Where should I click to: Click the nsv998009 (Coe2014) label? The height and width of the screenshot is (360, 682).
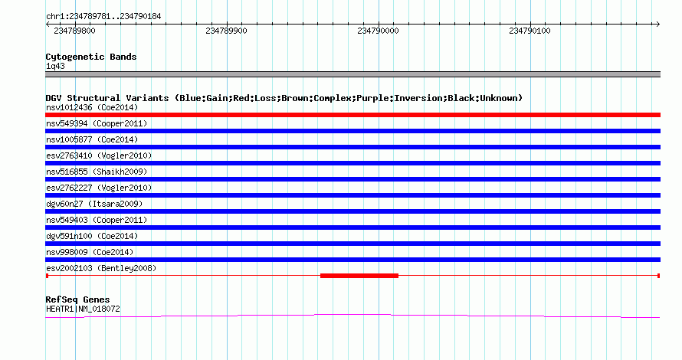click(90, 252)
